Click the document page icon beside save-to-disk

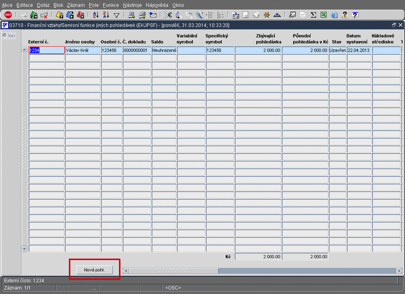point(246,15)
